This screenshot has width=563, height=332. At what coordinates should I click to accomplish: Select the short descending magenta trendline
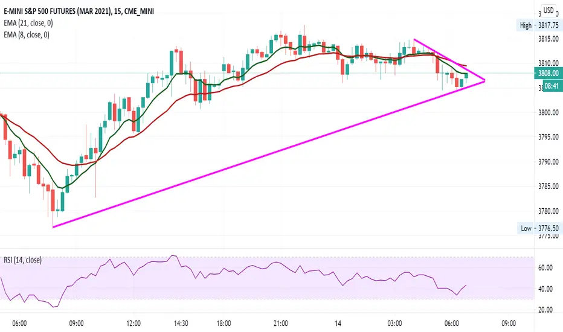click(449, 60)
